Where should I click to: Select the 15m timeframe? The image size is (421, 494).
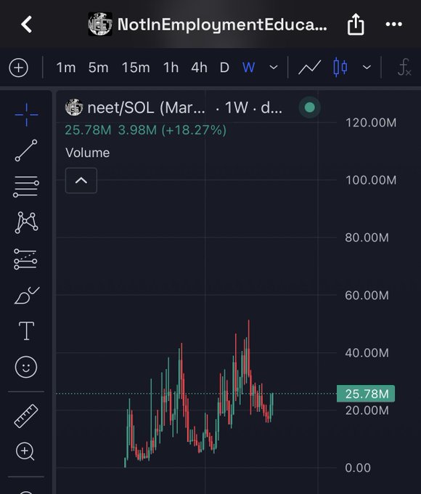(x=136, y=68)
